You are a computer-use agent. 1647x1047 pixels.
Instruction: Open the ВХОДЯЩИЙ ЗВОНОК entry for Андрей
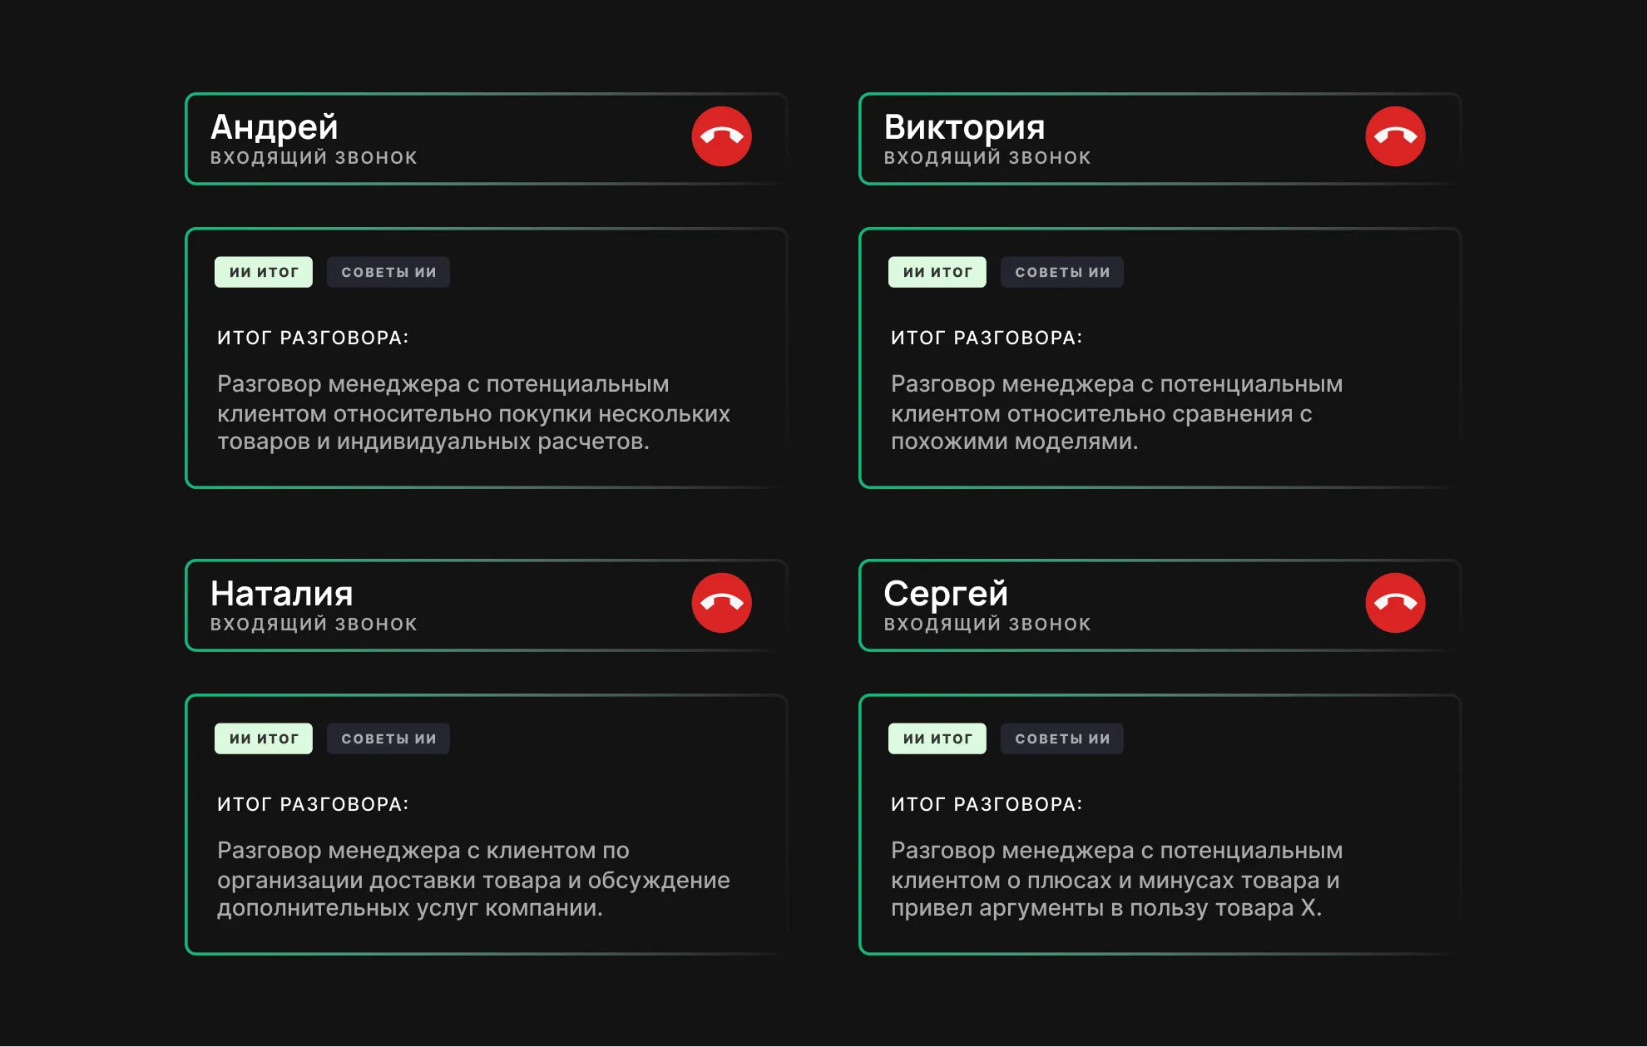314,156
